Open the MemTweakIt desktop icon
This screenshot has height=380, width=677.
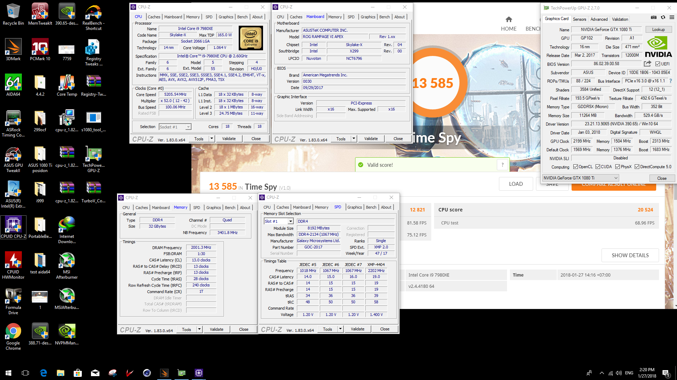pyautogui.click(x=40, y=14)
